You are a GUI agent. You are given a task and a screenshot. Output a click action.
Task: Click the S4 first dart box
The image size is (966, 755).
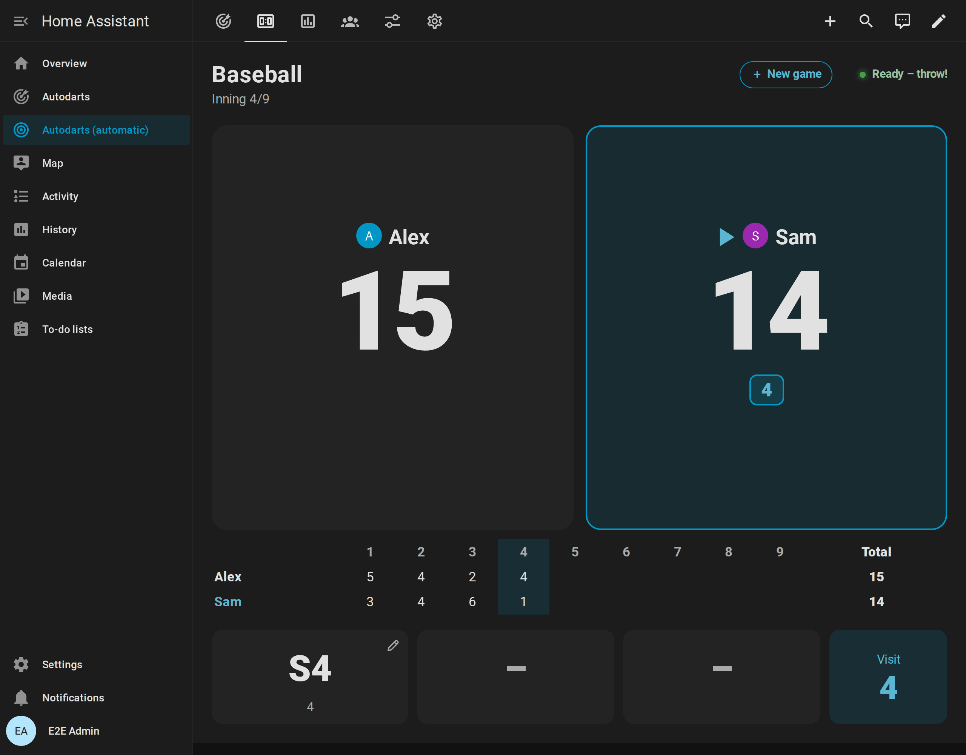click(x=310, y=676)
